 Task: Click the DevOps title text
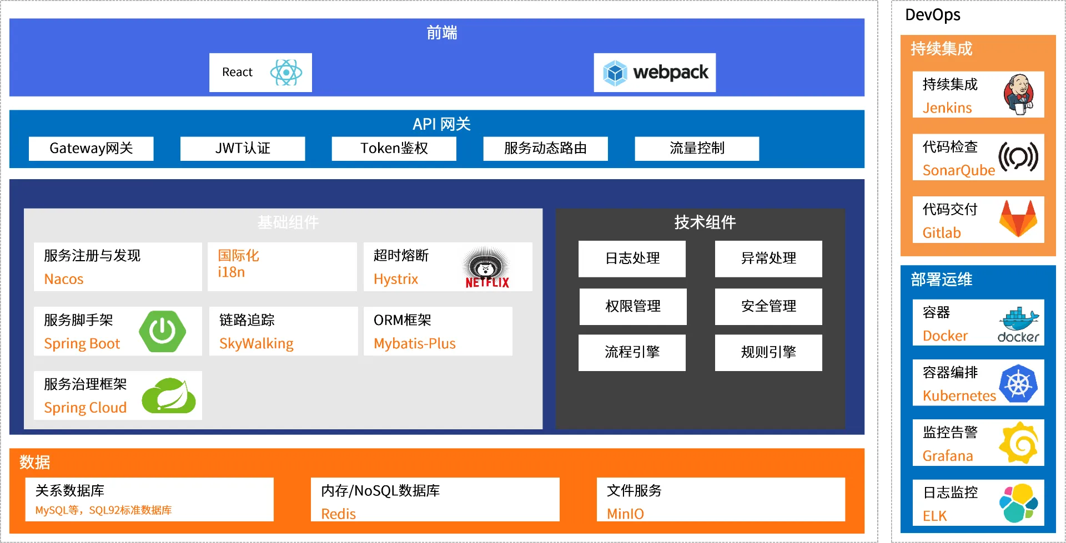(x=933, y=15)
